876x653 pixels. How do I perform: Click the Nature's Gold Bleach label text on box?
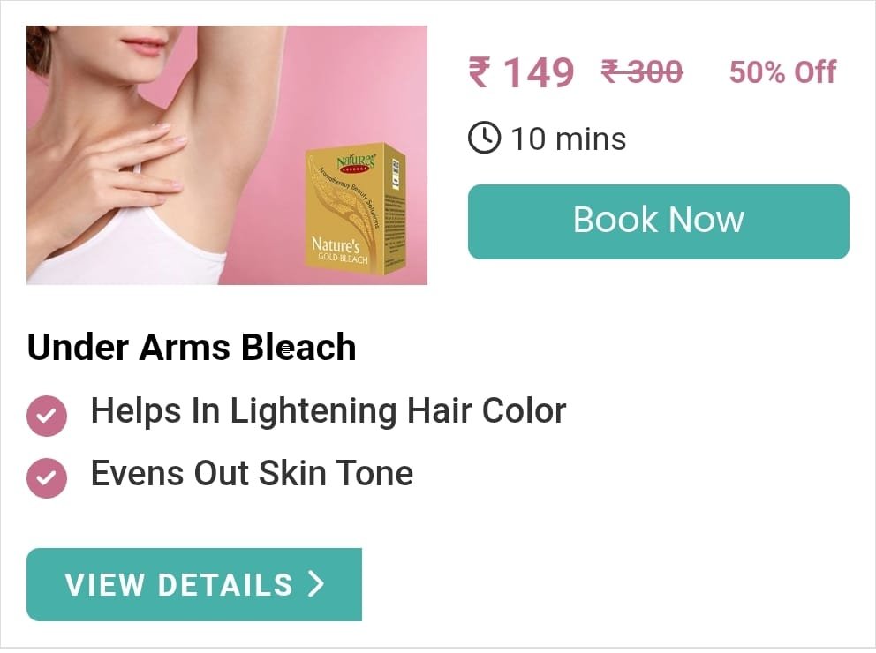340,250
